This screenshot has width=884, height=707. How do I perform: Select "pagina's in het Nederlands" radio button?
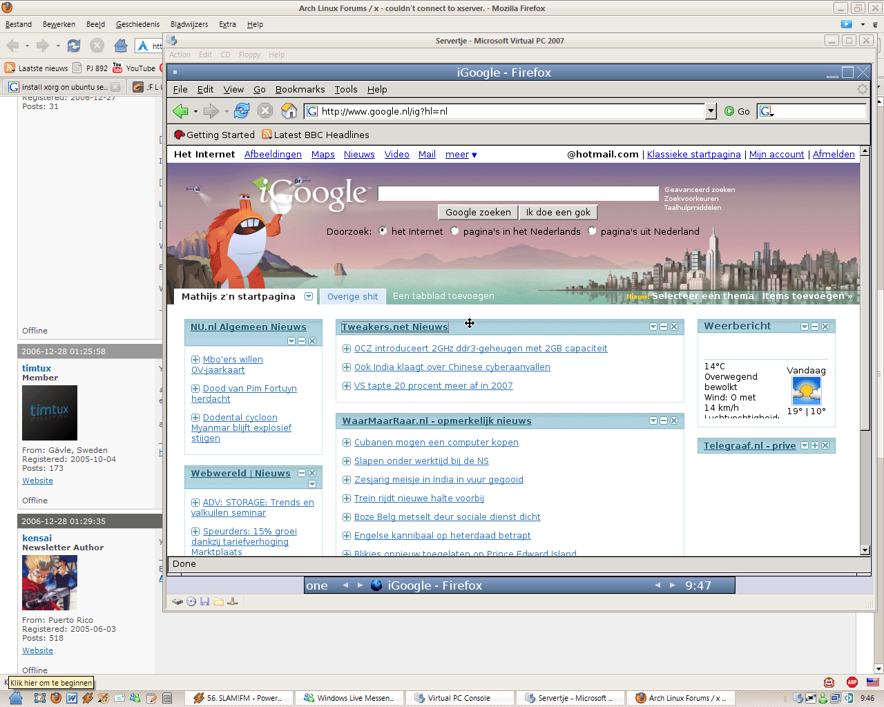[454, 231]
